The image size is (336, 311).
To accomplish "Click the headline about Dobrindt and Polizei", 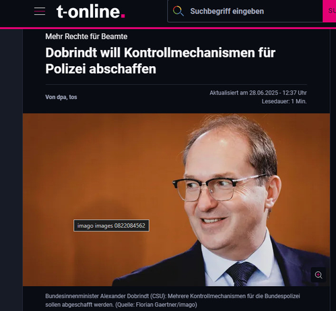I will coord(160,61).
